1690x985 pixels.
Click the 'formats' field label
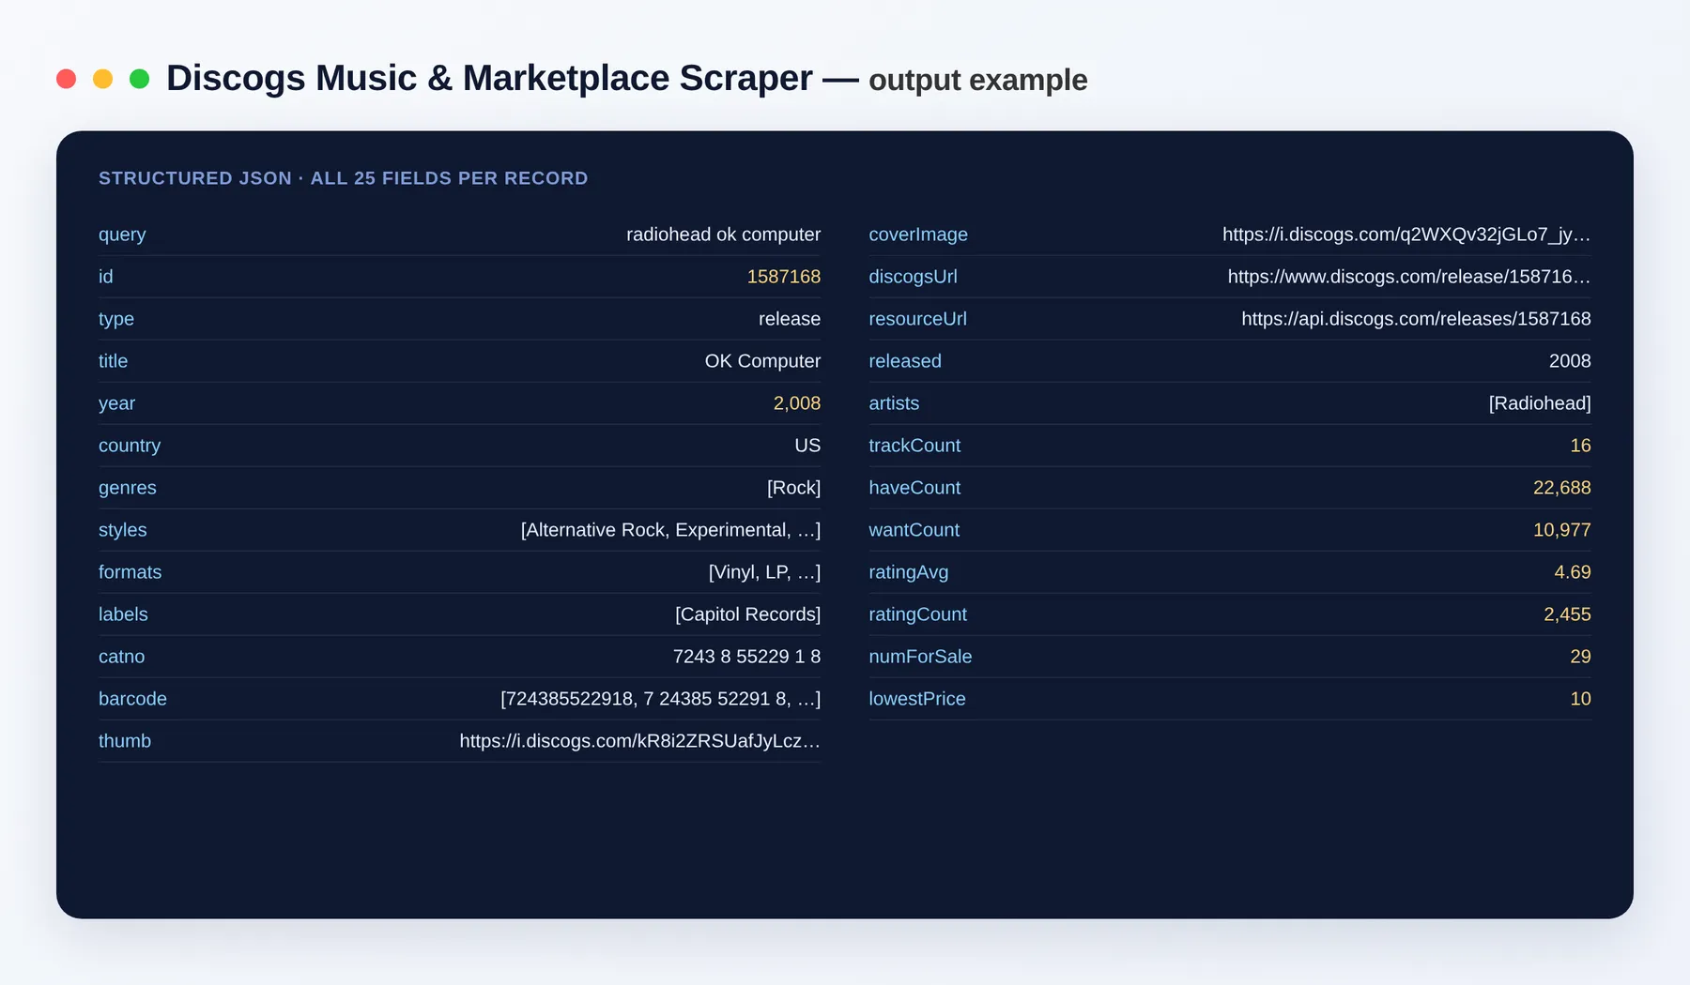130,572
